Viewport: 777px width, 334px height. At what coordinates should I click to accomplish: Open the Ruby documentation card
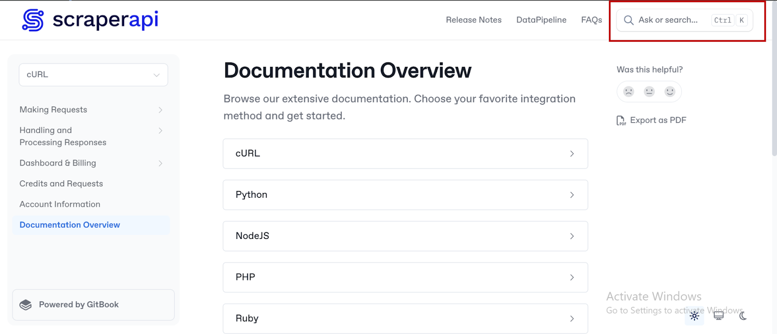tap(405, 318)
